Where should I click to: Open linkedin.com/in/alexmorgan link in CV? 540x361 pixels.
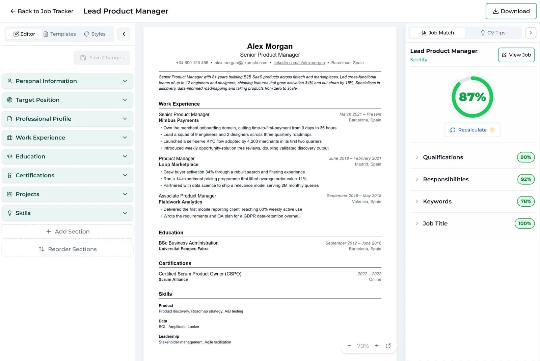click(299, 63)
